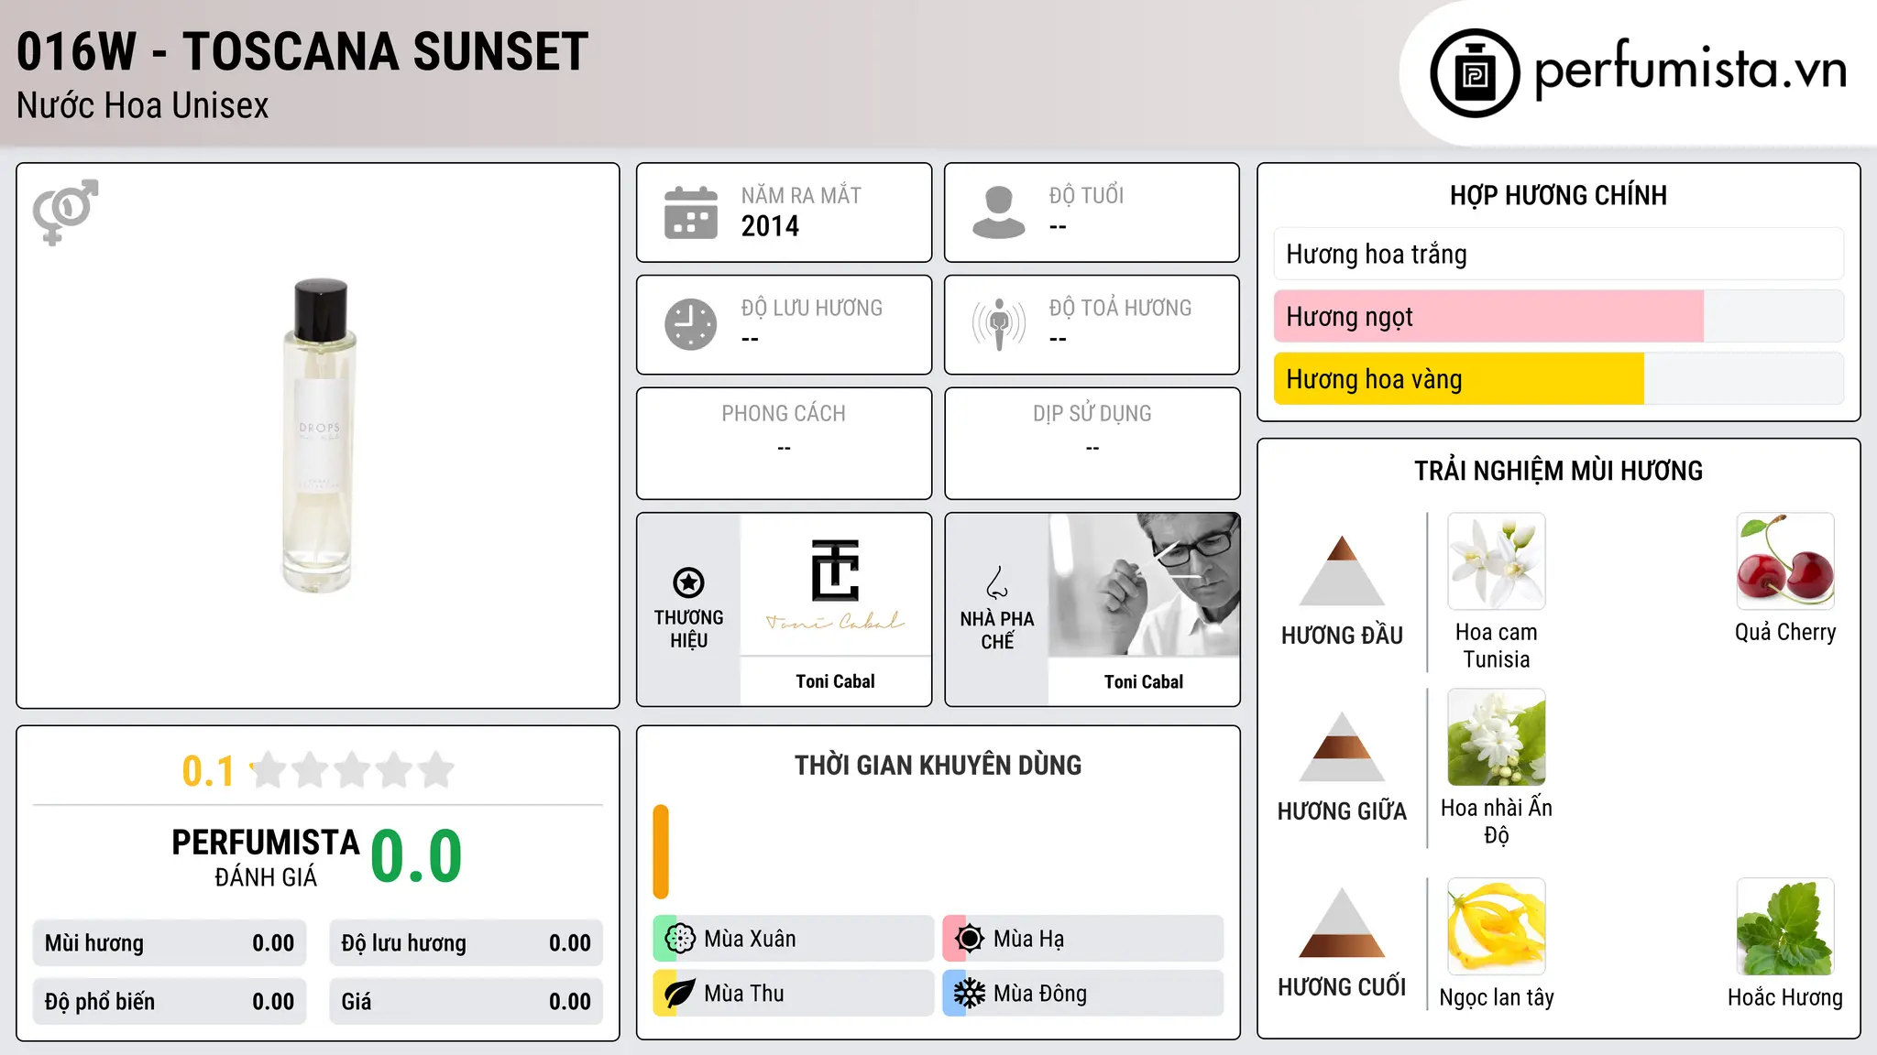Click the five-star rating row

pyautogui.click(x=353, y=770)
